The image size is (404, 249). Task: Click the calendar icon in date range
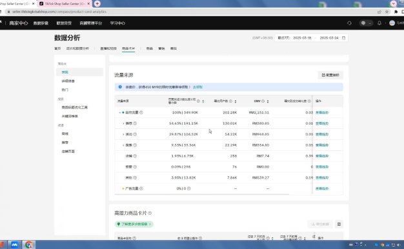pos(343,37)
